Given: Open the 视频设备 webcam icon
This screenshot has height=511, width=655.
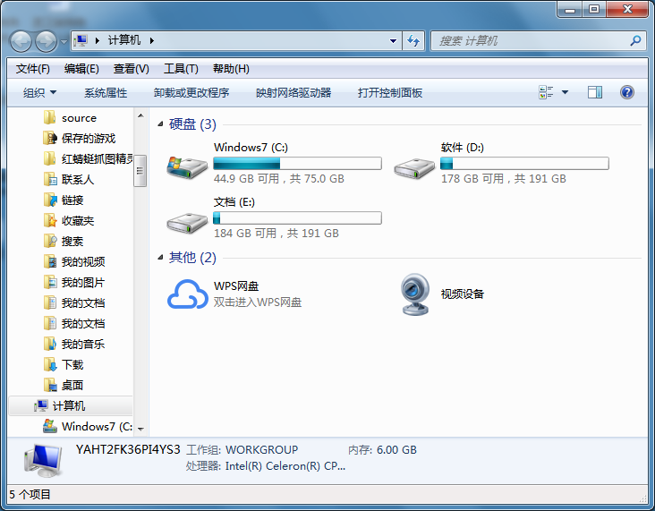Looking at the screenshot, I should (x=414, y=294).
